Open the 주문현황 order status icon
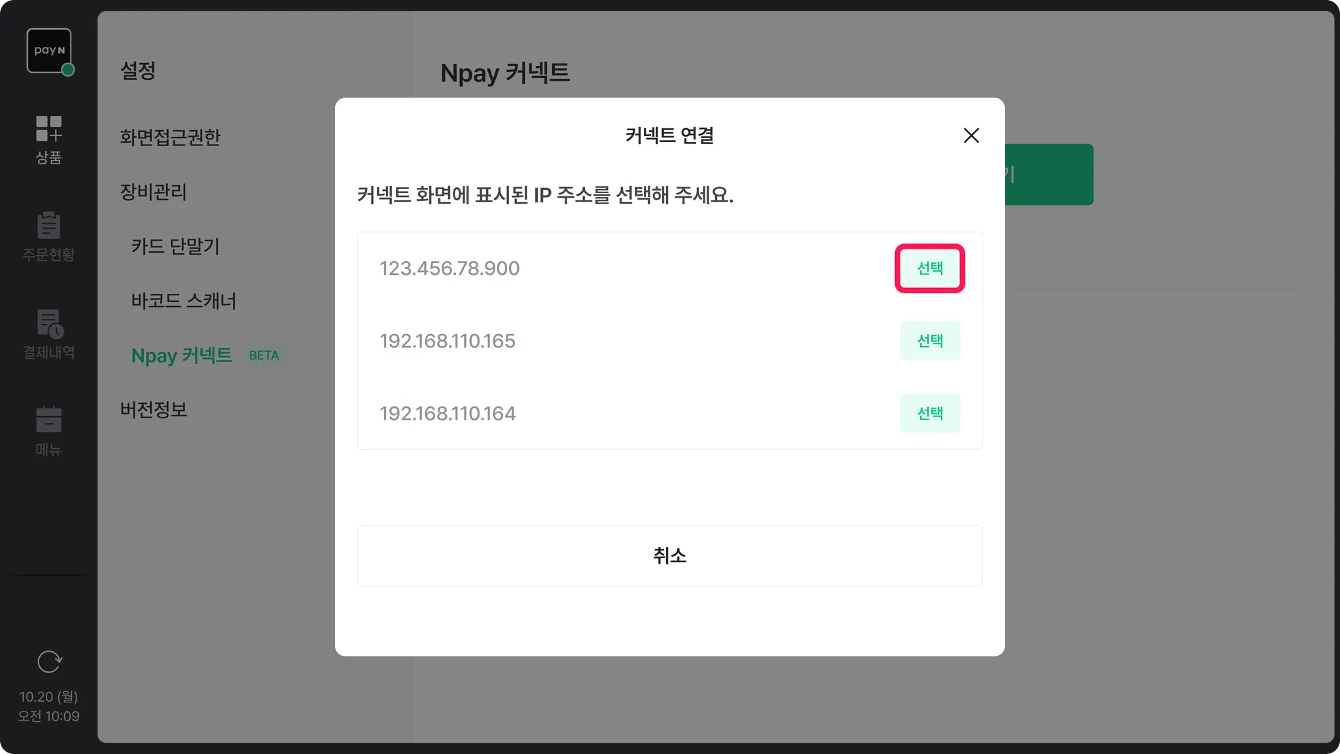 48,236
